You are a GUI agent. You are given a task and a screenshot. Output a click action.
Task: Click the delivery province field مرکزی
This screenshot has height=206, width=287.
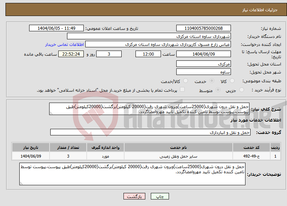tap(203, 64)
